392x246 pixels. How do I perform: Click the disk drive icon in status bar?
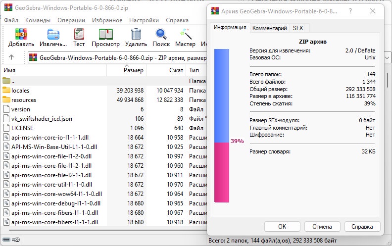(6, 240)
